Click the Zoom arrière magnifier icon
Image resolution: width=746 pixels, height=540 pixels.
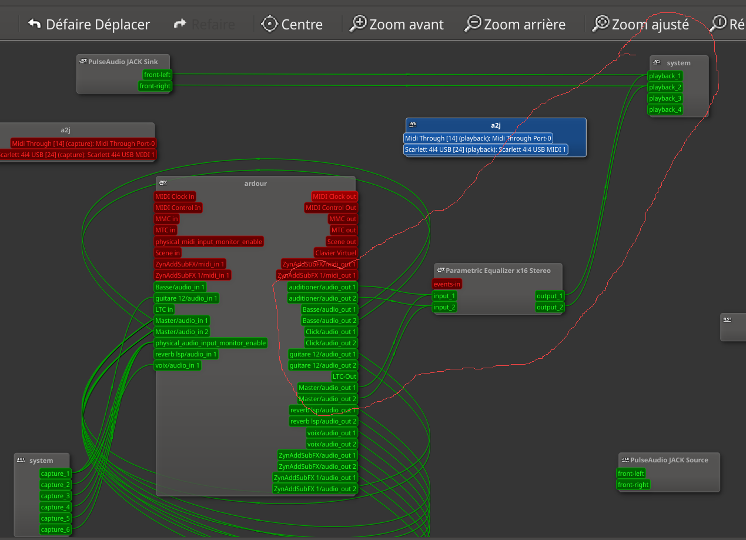pos(473,24)
